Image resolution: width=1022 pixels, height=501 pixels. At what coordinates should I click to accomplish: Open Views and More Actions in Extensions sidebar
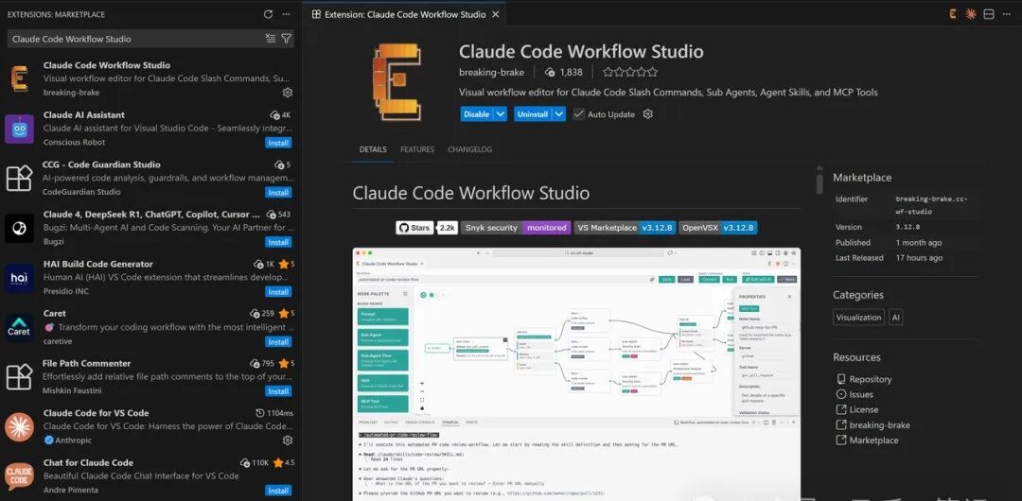[286, 14]
